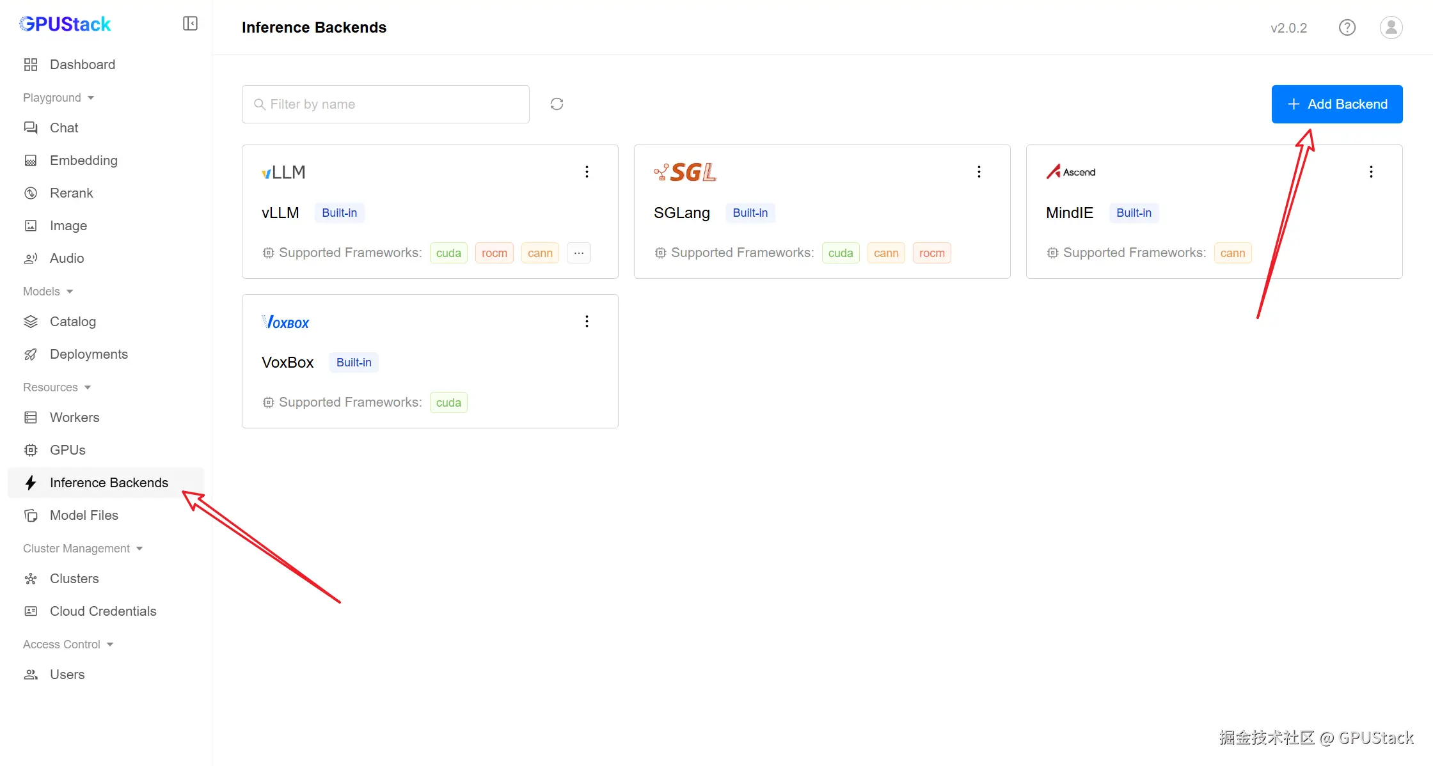
Task: Collapse the Playground sidebar section
Action: tap(59, 98)
